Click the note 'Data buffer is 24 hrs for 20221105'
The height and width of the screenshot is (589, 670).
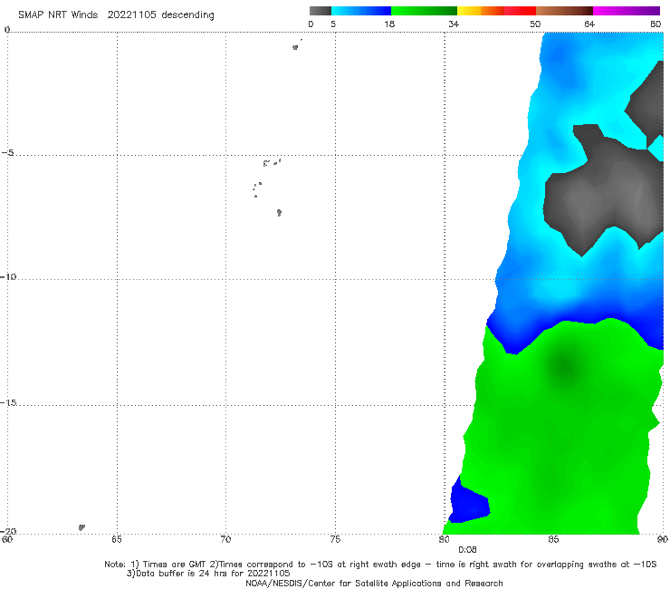pos(208,574)
